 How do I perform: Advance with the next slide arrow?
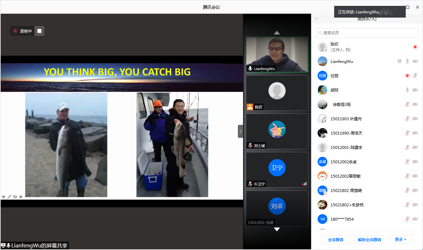point(21,197)
